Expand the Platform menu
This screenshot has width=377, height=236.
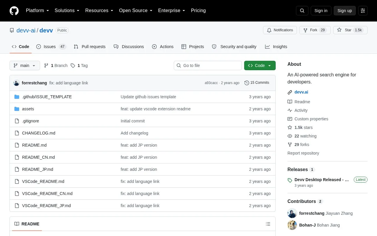pyautogui.click(x=37, y=11)
